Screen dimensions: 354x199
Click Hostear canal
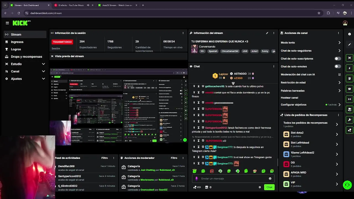(289, 98)
